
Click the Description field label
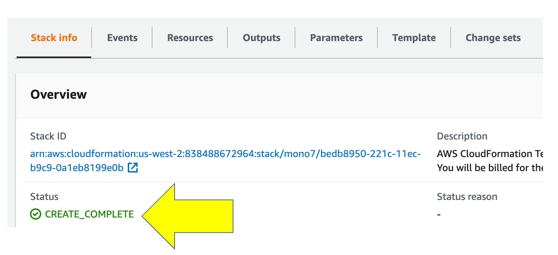[x=462, y=136]
